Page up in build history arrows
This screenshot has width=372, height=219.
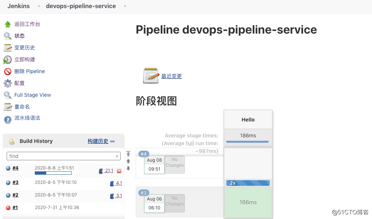128,161
